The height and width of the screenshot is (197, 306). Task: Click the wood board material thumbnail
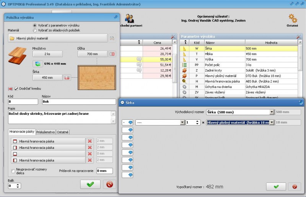(17, 55)
